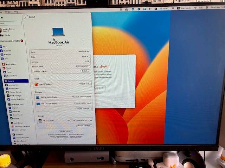The height and width of the screenshot is (168, 225).
Task: Open Wallpaper settings
Action: [x=14, y=111]
